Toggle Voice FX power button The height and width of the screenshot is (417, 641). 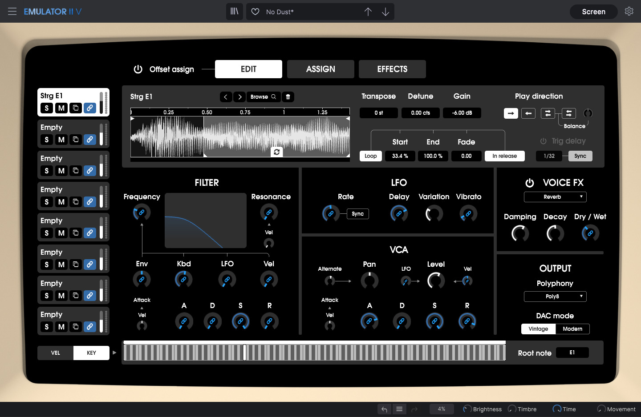(530, 183)
